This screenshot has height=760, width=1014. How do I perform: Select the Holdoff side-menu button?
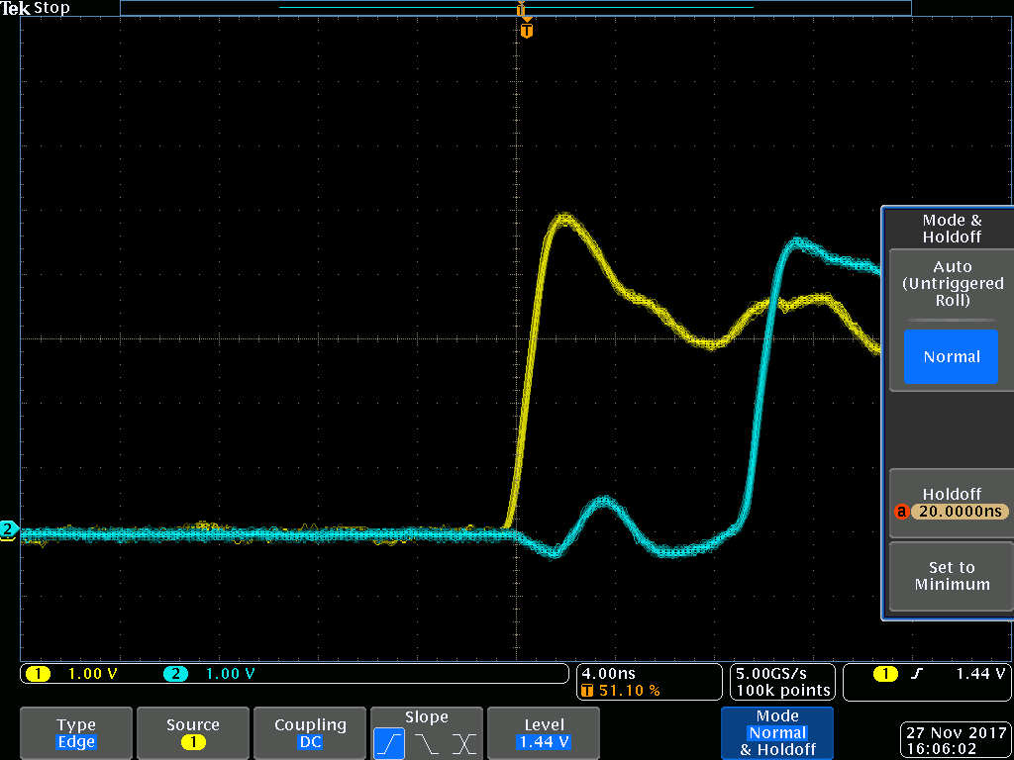[x=952, y=504]
